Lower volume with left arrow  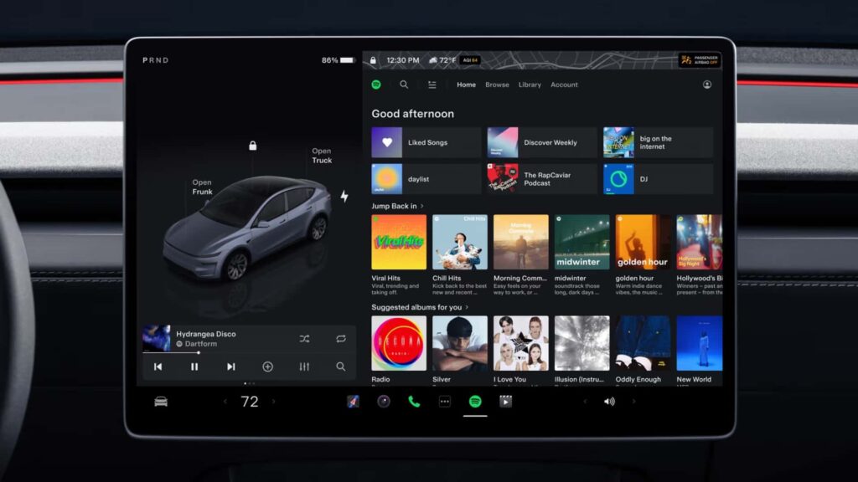[585, 402]
